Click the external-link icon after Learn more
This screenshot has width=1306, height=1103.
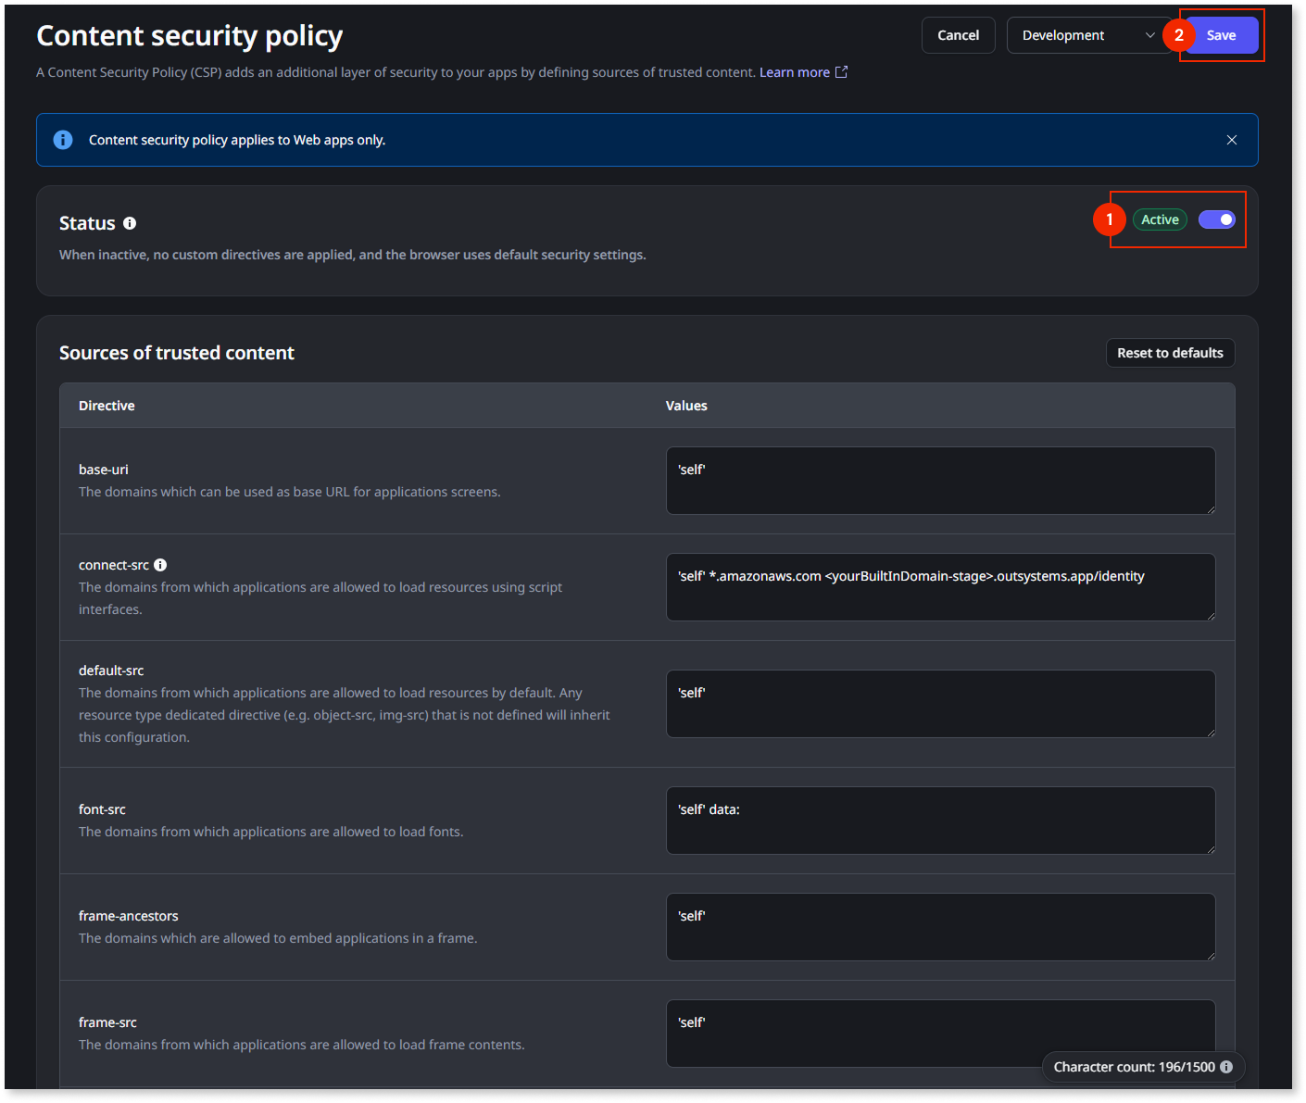[x=840, y=71]
